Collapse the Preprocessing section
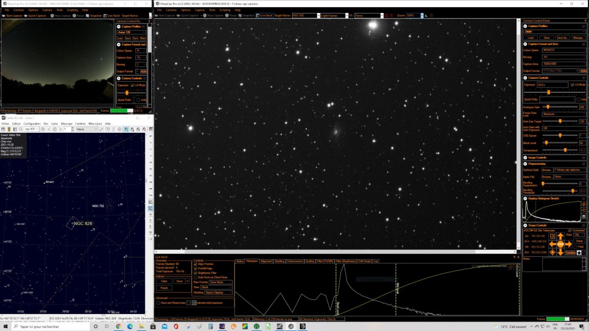 [525, 164]
